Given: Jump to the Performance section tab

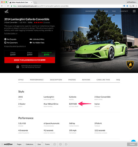Looking at the screenshot, I should 37,80.
